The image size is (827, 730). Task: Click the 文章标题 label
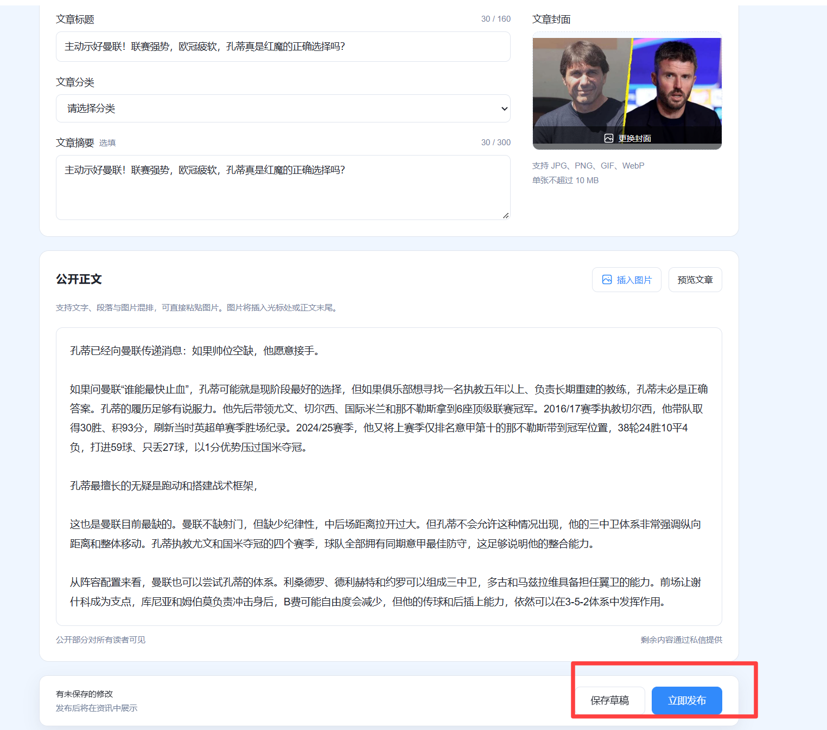(x=75, y=20)
